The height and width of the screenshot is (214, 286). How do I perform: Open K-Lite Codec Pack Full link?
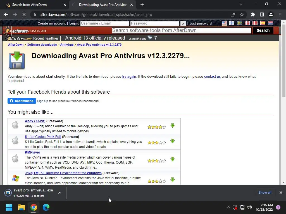[x=43, y=137]
